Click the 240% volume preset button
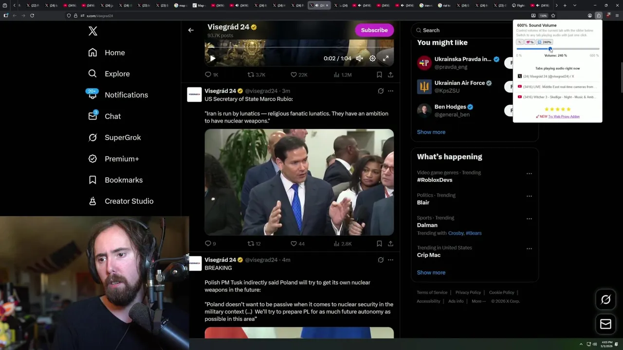Screen dimensions: 623x350 tap(545, 42)
